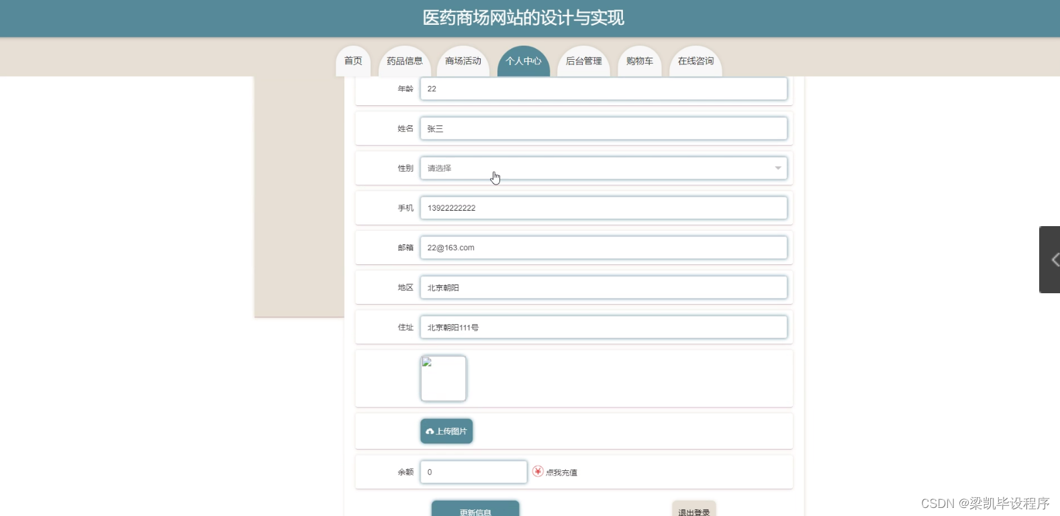1060x516 pixels.
Task: Click the 上传图片 upload button
Action: click(x=446, y=431)
